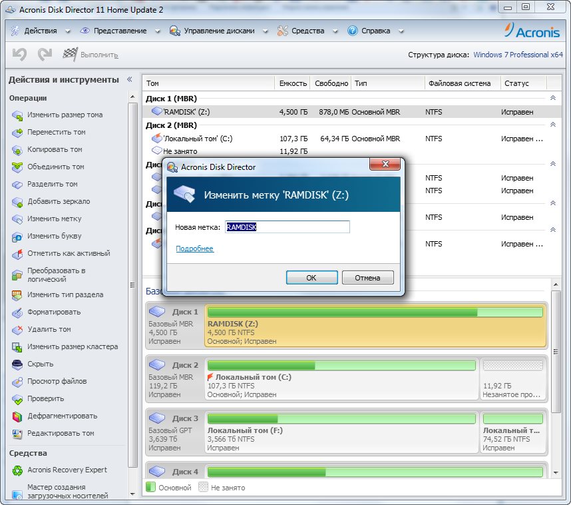Click the Копировать том icon
The image size is (571, 505).
[x=17, y=150]
